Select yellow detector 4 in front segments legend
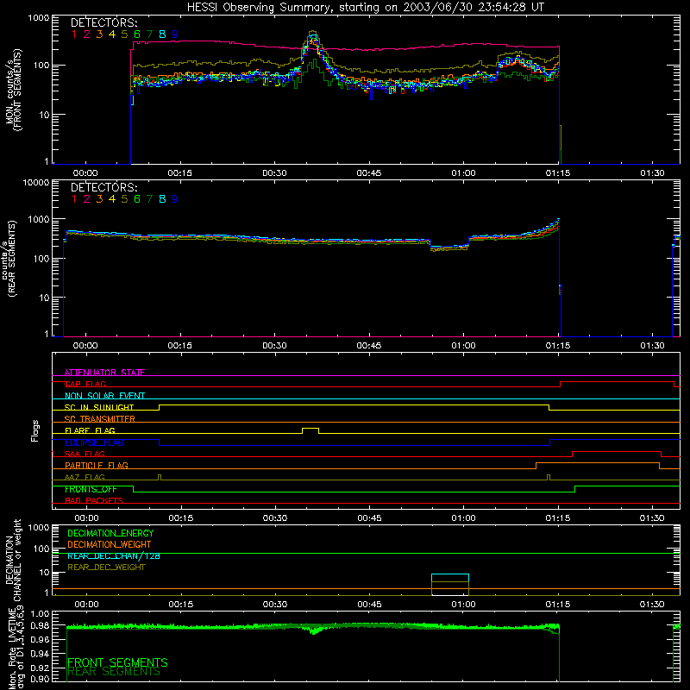The width and height of the screenshot is (690, 690). pyautogui.click(x=112, y=34)
